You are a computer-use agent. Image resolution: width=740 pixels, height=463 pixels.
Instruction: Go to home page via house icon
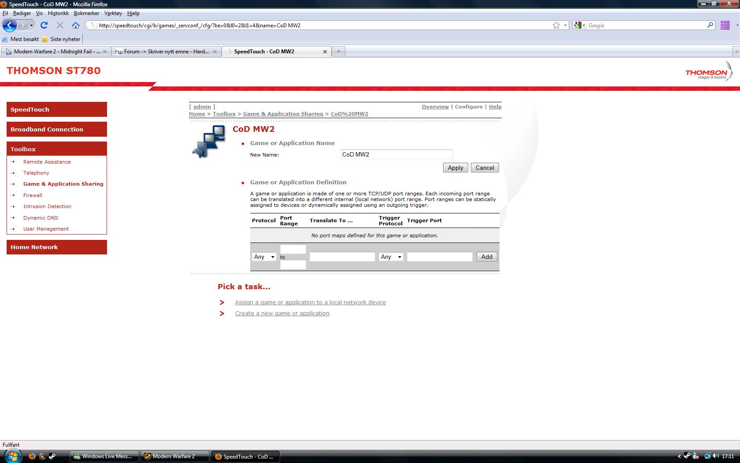coord(76,25)
